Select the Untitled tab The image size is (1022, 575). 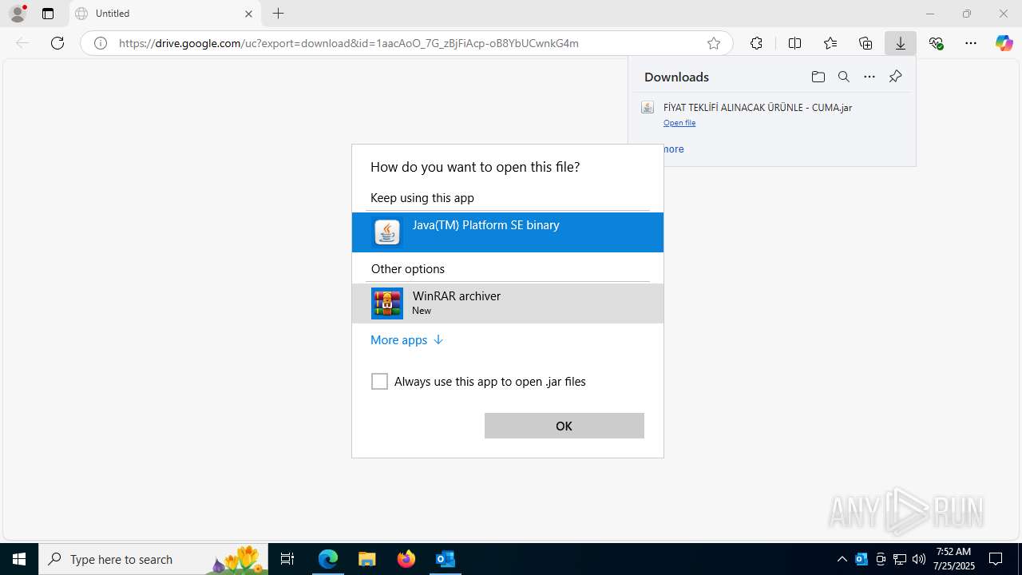pos(164,14)
